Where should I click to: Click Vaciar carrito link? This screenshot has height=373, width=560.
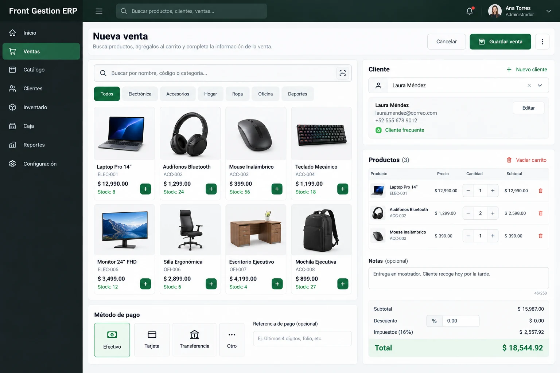click(526, 160)
